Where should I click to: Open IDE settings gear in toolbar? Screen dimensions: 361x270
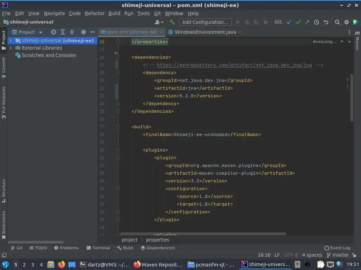click(346, 22)
